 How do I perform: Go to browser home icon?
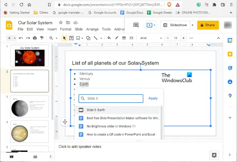29,5
